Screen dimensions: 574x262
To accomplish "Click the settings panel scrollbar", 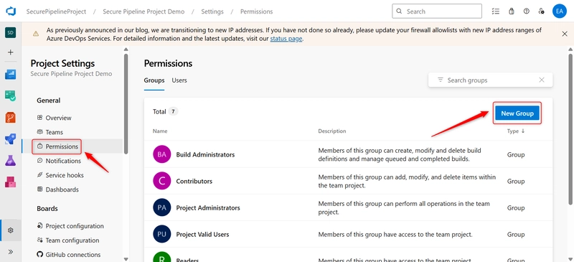I will [x=126, y=103].
